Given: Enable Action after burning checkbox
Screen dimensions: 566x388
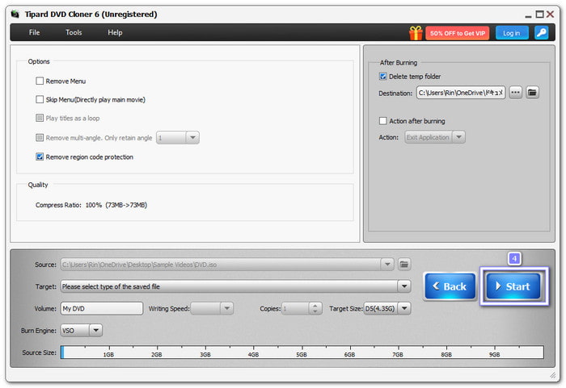Looking at the screenshot, I should pyautogui.click(x=383, y=121).
